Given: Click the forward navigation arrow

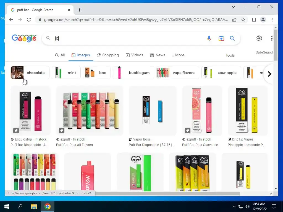Looking at the screenshot, I should click(x=20, y=20).
